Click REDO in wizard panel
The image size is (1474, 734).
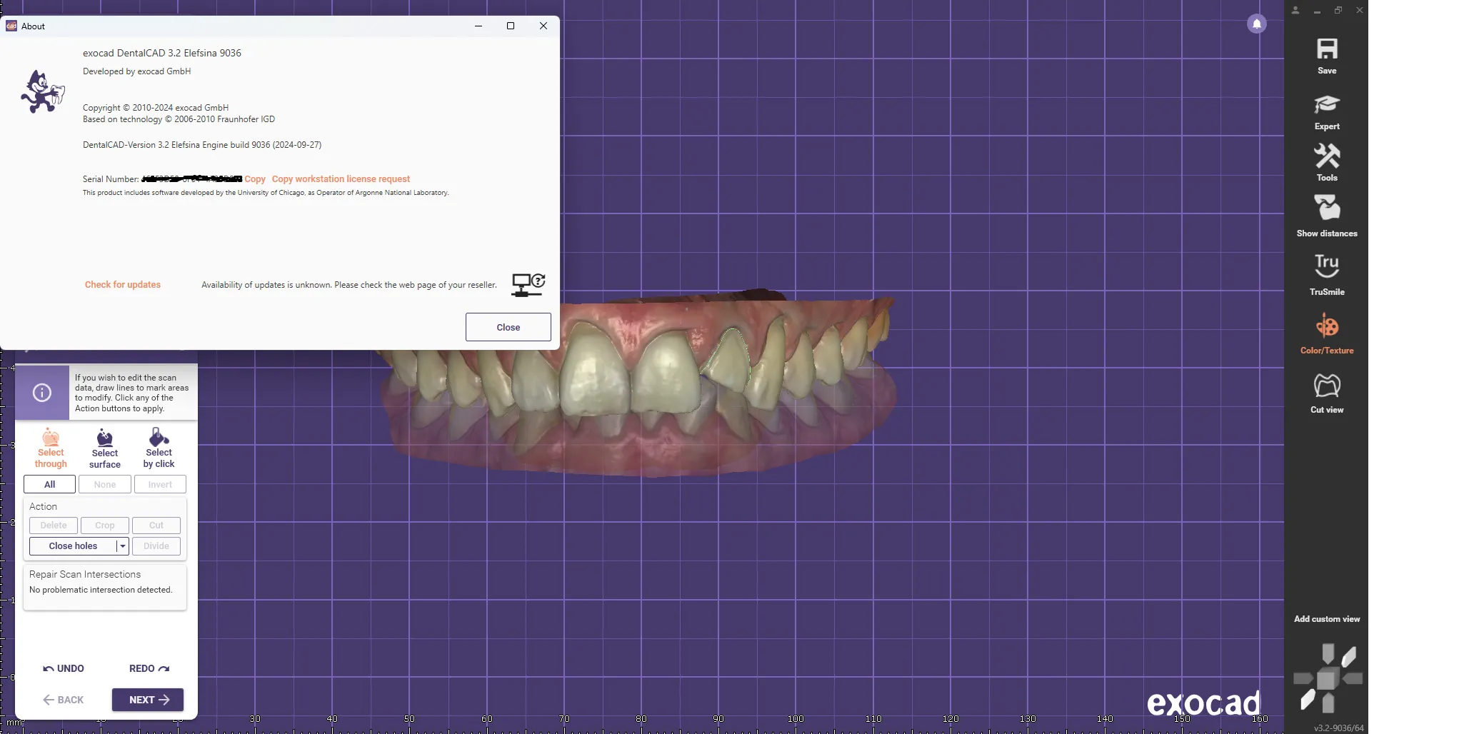tap(149, 668)
